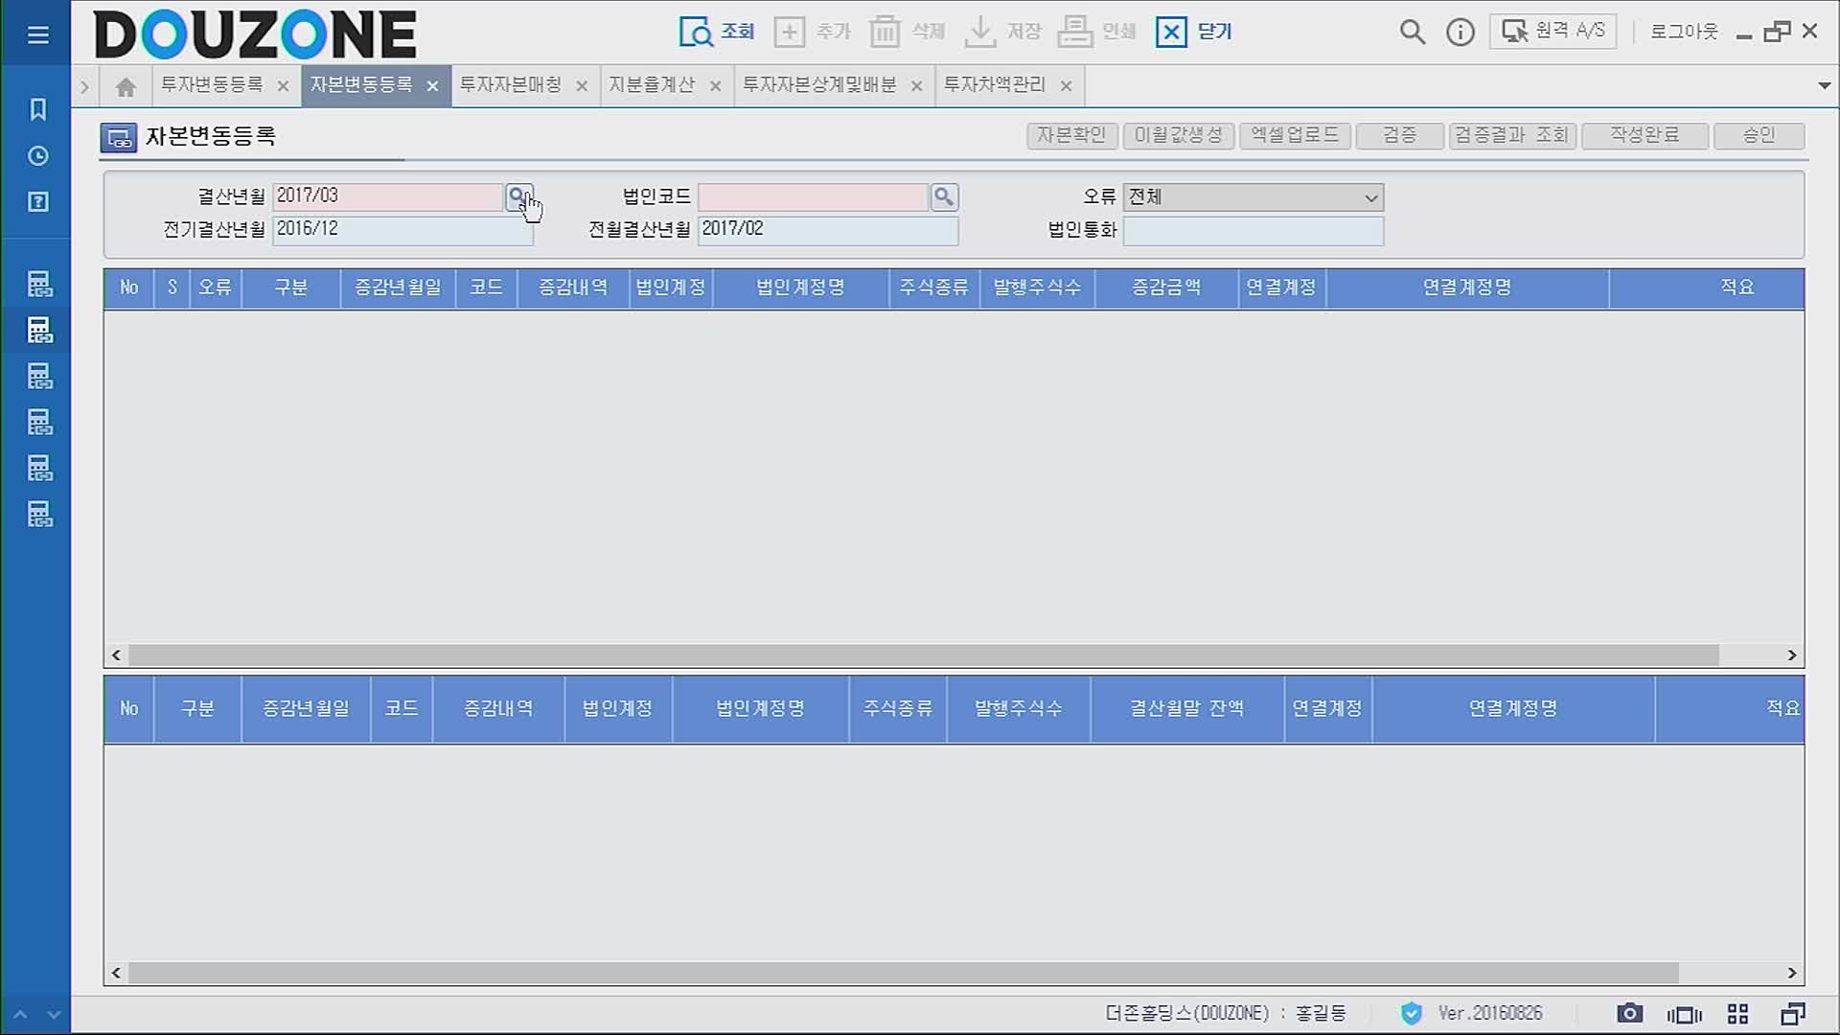This screenshot has height=1035, width=1840.
Task: Open the help question-mark sidebar icon
Action: 37,202
